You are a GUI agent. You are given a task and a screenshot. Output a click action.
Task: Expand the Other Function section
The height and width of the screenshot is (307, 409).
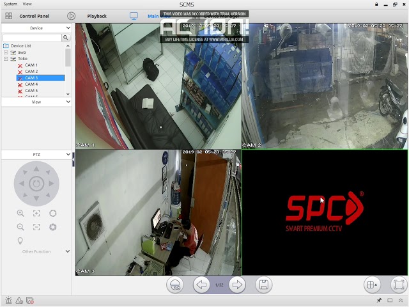[x=68, y=251]
